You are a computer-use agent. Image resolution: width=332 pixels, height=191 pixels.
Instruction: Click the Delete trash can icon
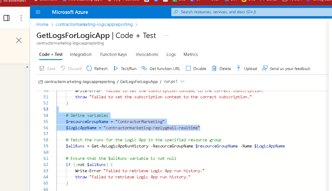(x=214, y=68)
